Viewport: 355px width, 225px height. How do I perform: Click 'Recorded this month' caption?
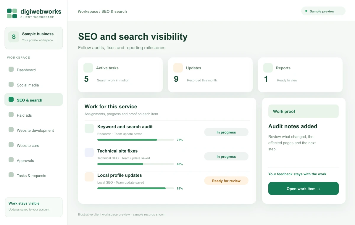[202, 80]
